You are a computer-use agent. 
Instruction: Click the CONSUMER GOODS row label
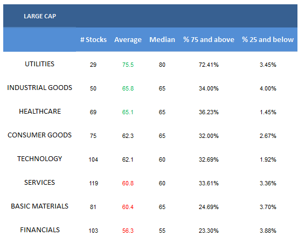(40, 135)
